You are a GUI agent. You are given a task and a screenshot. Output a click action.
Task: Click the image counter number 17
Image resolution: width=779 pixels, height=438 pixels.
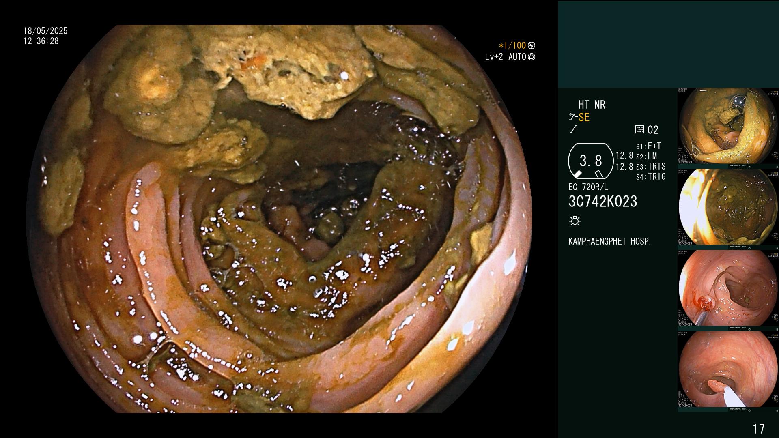point(758,429)
